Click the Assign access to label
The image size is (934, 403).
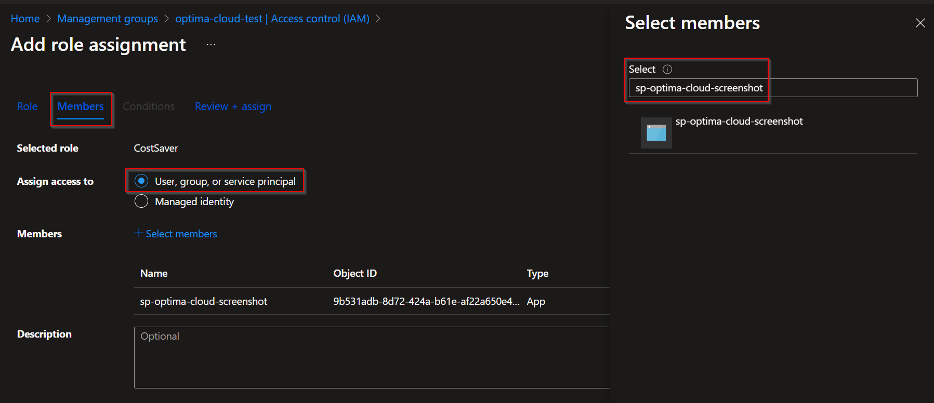click(x=55, y=181)
